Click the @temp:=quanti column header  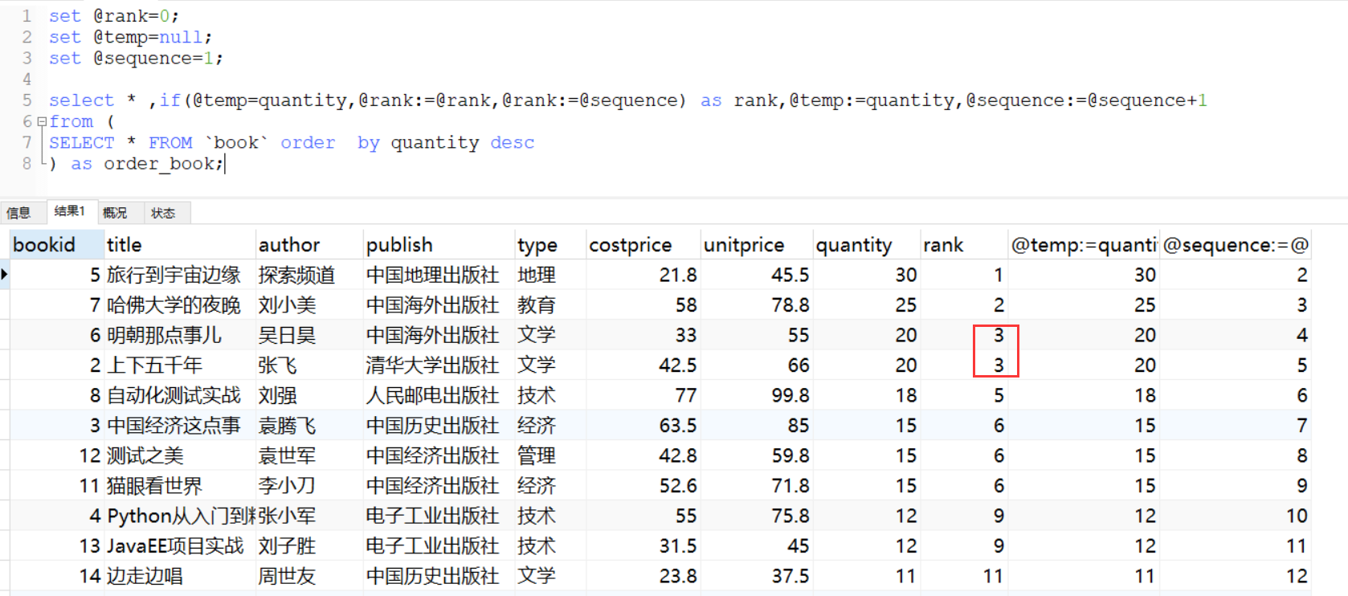tap(1084, 245)
